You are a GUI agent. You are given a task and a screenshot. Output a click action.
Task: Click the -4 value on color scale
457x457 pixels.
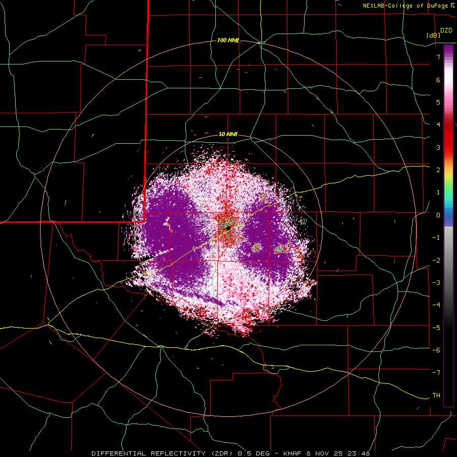point(436,305)
